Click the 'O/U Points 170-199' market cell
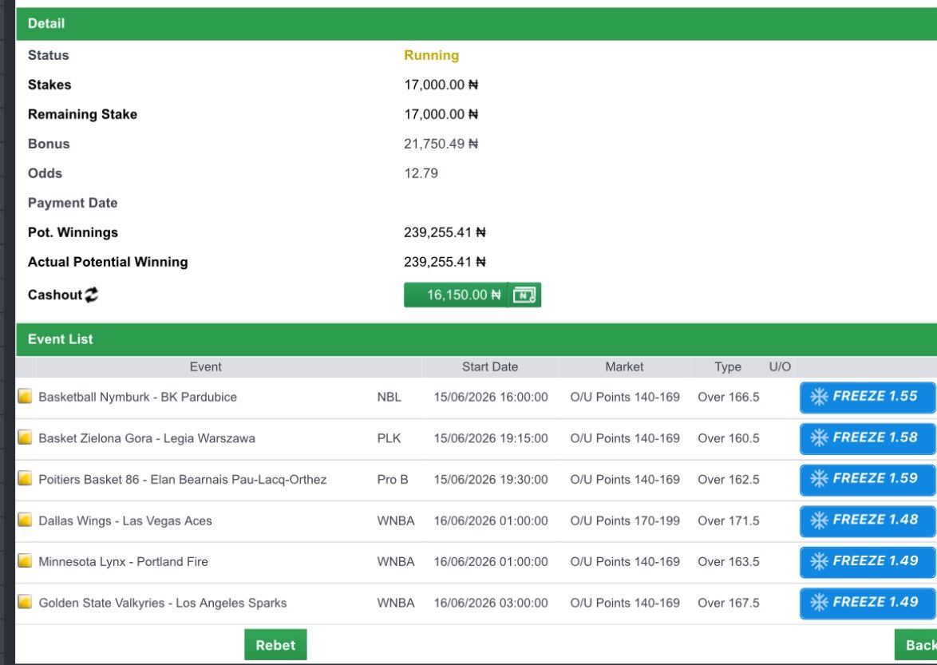Image resolution: width=937 pixels, height=665 pixels. pyautogui.click(x=625, y=521)
